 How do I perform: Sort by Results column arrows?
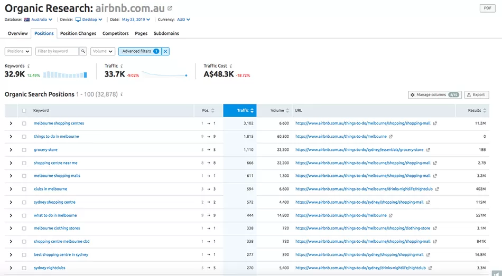pos(485,110)
